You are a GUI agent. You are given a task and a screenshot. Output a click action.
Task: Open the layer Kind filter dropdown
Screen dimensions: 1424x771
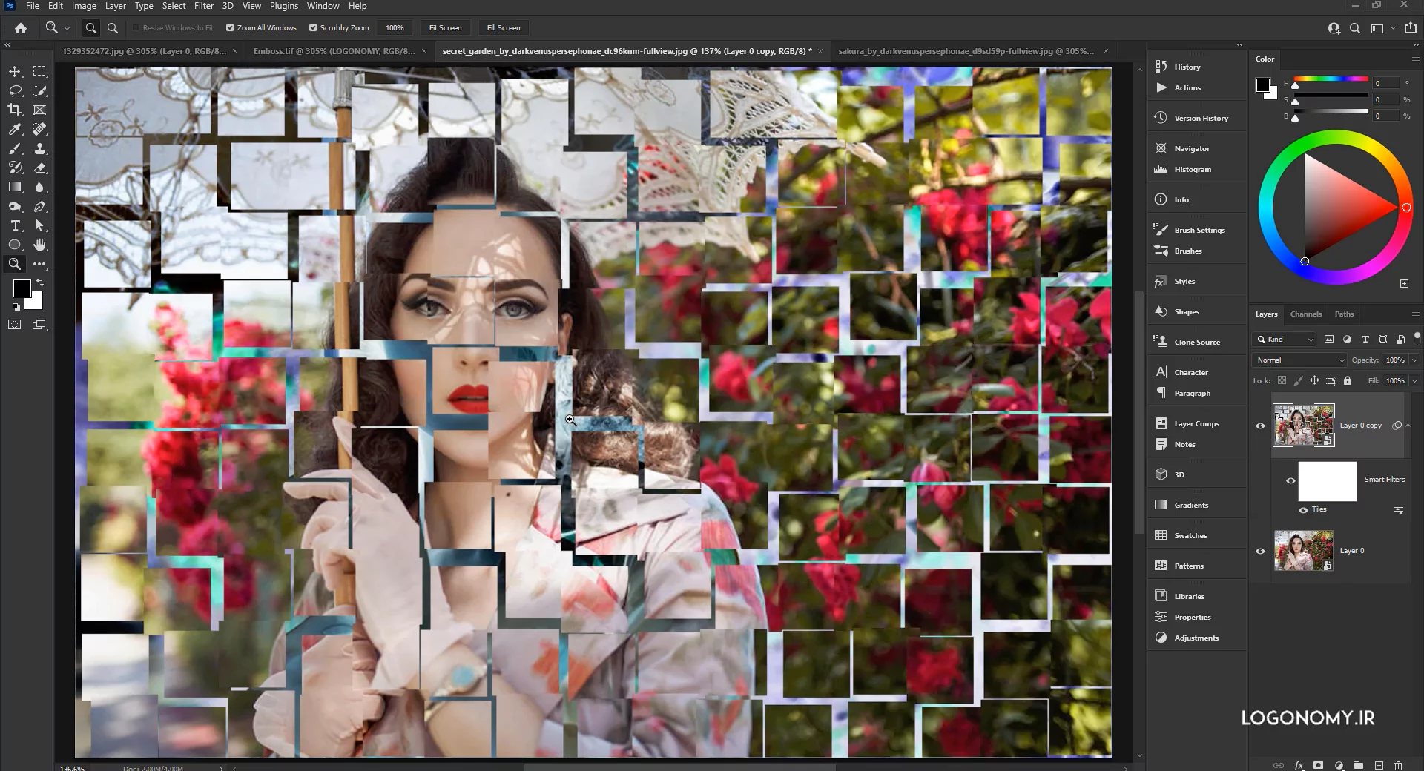pyautogui.click(x=1285, y=340)
